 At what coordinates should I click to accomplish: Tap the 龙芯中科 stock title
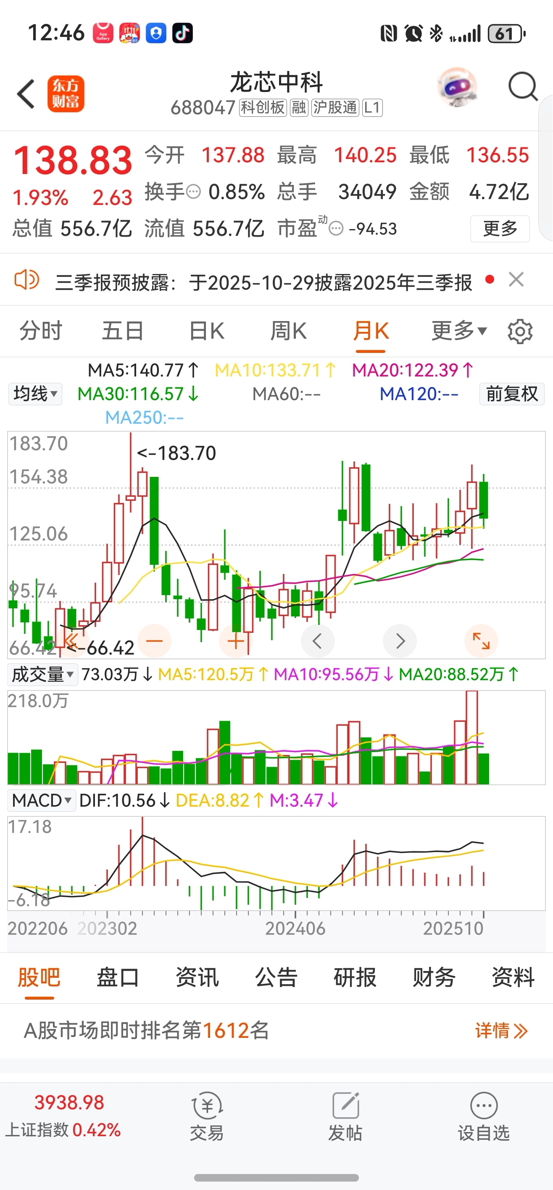coord(276,83)
